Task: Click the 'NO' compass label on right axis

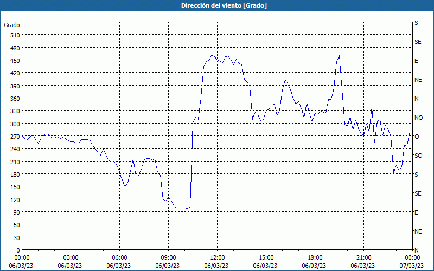Action: coord(418,118)
